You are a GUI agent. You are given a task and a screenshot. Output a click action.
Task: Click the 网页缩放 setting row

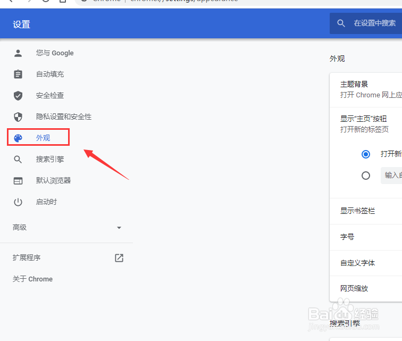click(366, 289)
